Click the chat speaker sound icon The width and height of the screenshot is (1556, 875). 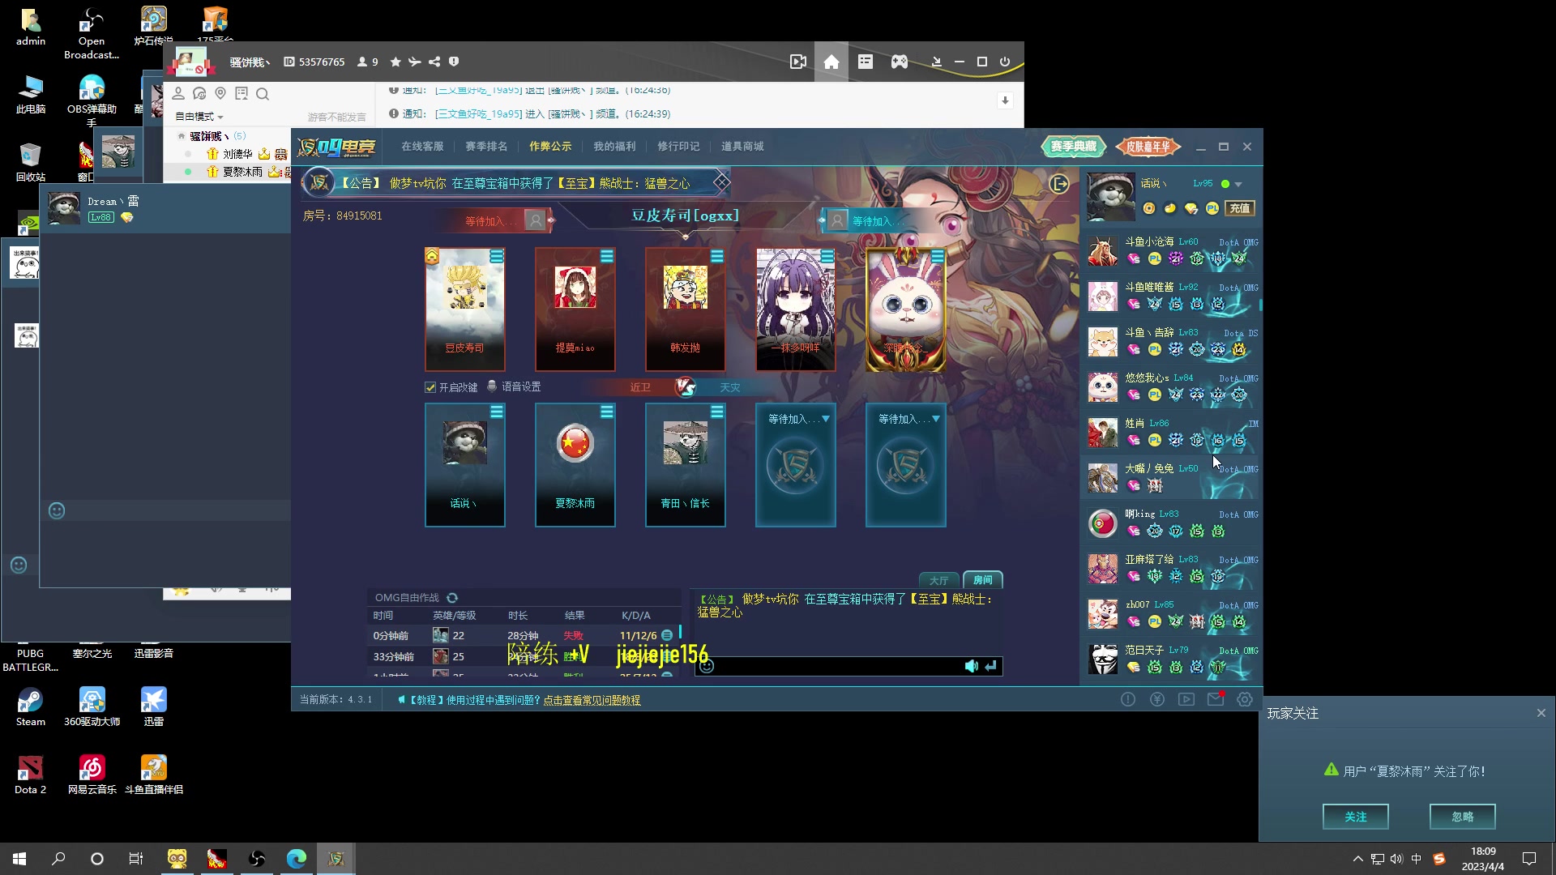(x=971, y=666)
